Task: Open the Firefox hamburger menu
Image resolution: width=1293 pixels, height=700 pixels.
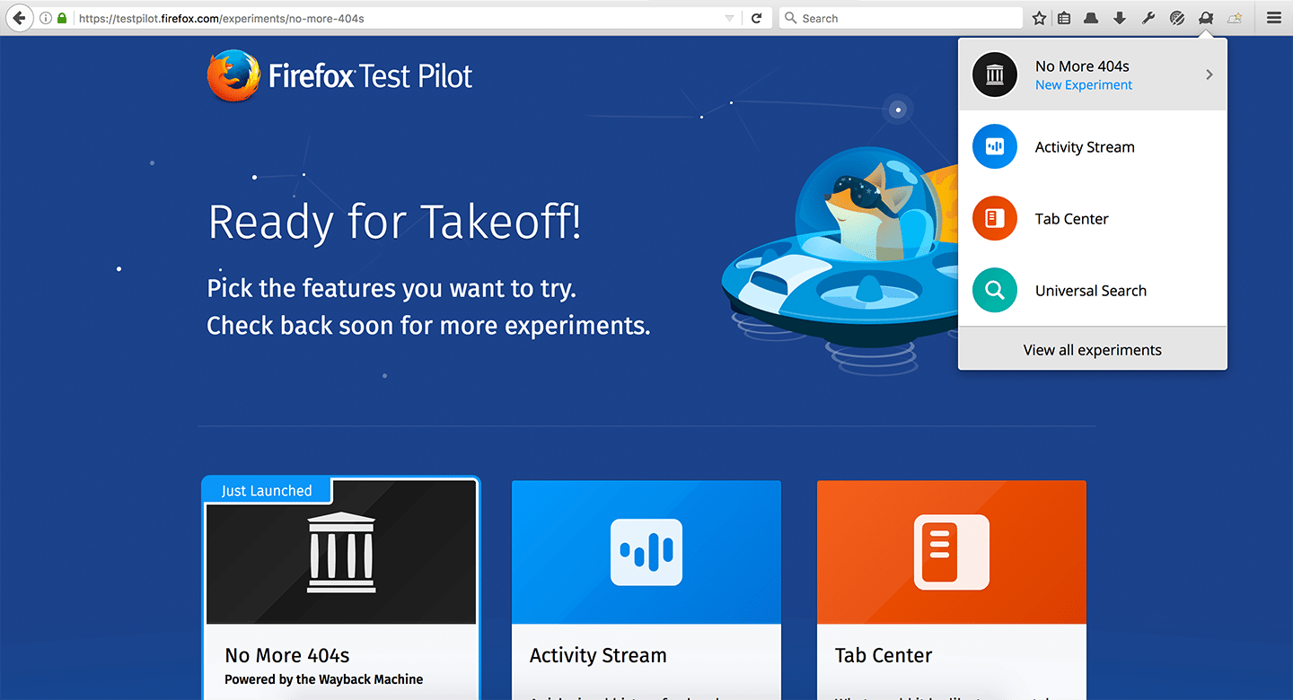Action: click(1273, 18)
